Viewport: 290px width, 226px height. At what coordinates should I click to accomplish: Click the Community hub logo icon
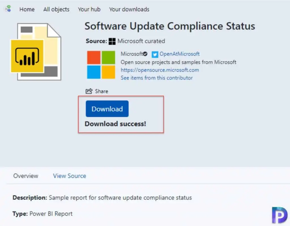[x=8, y=9]
